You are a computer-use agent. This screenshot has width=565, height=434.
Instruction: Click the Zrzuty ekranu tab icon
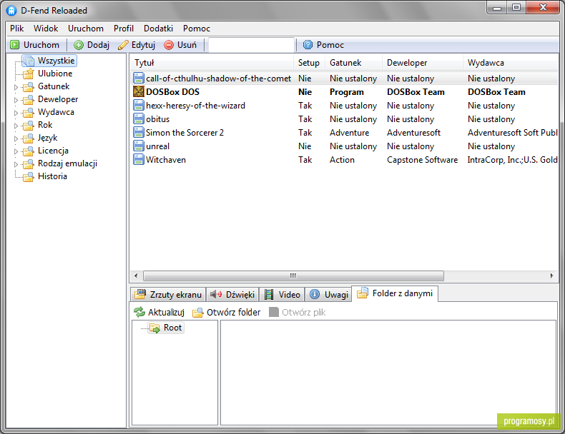pyautogui.click(x=140, y=295)
